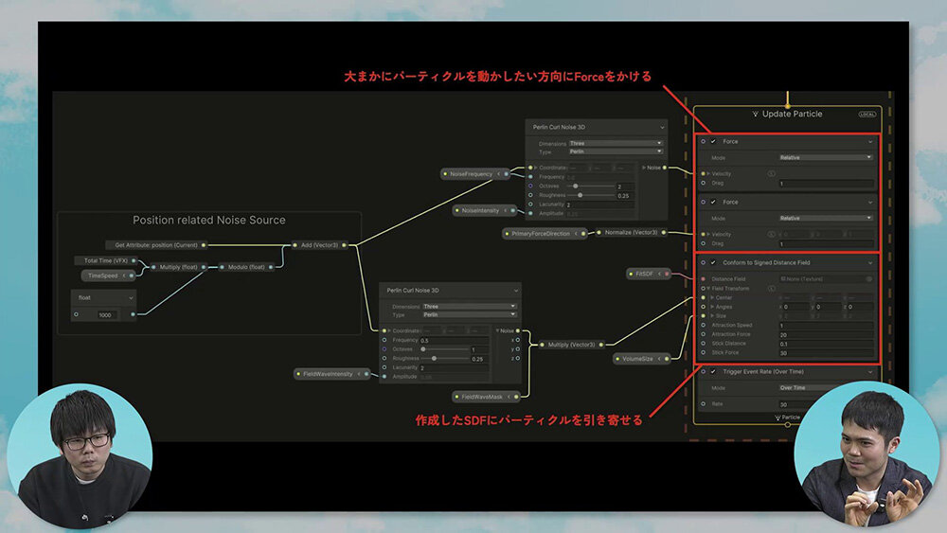
Task: Select the PrimaryForceDirection property node
Action: point(542,233)
